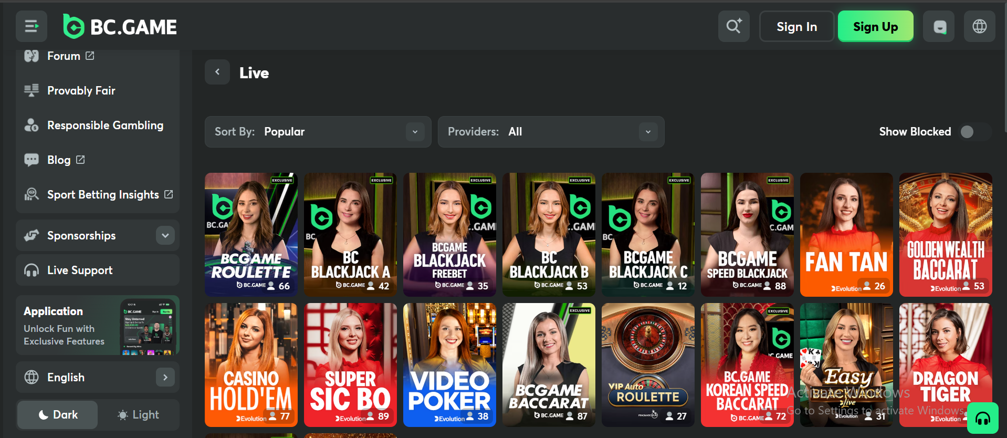This screenshot has width=1007, height=438.
Task: Open the BCGAME Speed Blackjack card
Action: (747, 235)
